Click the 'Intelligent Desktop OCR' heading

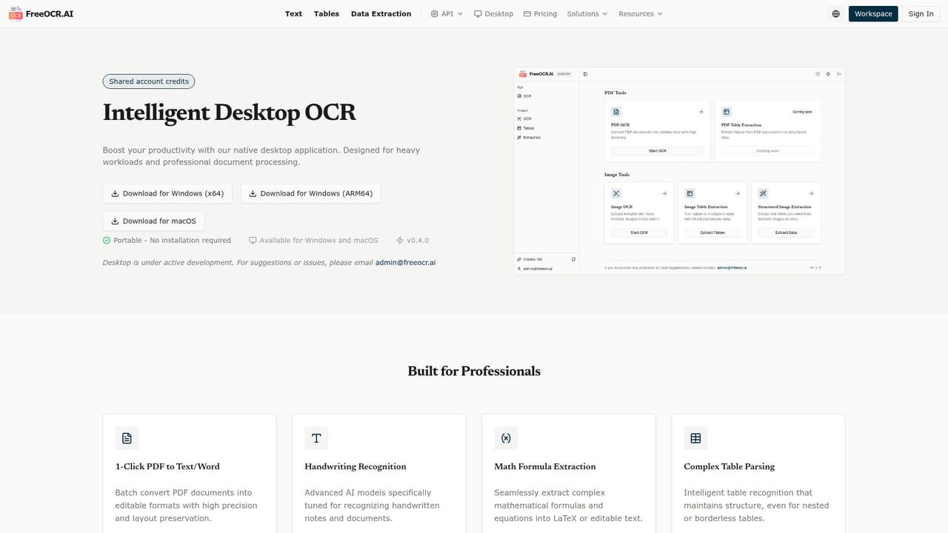[x=230, y=112]
